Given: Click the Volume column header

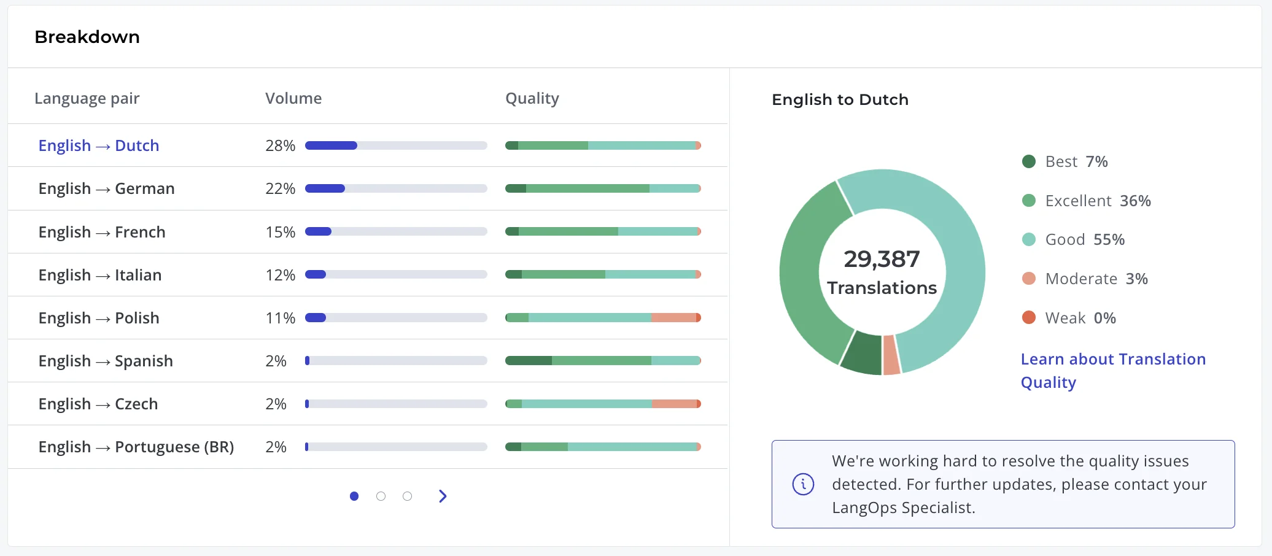Looking at the screenshot, I should (293, 98).
